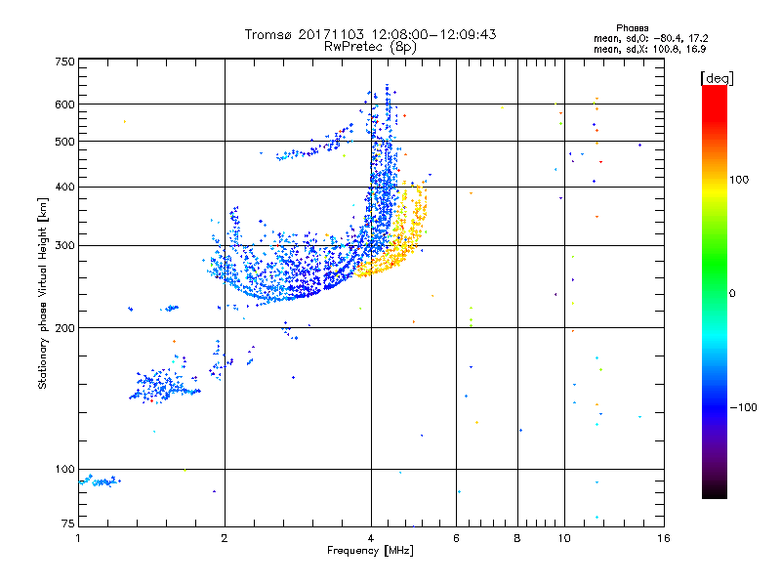781x586 pixels.
Task: Click the 'RwPretec (8p)' subtitle
Action: coord(370,47)
